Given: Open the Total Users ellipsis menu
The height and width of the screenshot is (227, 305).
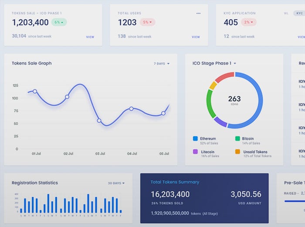Looking at the screenshot, I should (x=199, y=14).
